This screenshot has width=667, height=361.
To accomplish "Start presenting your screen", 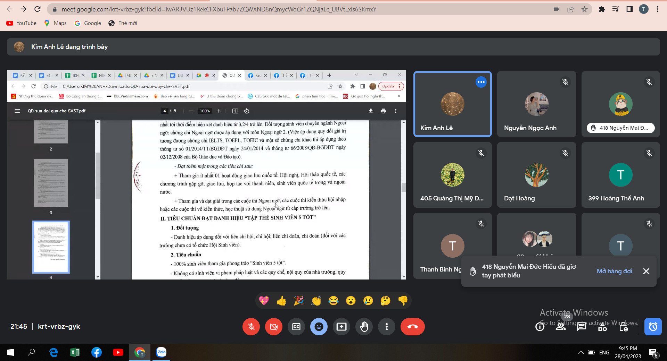I will 341,327.
